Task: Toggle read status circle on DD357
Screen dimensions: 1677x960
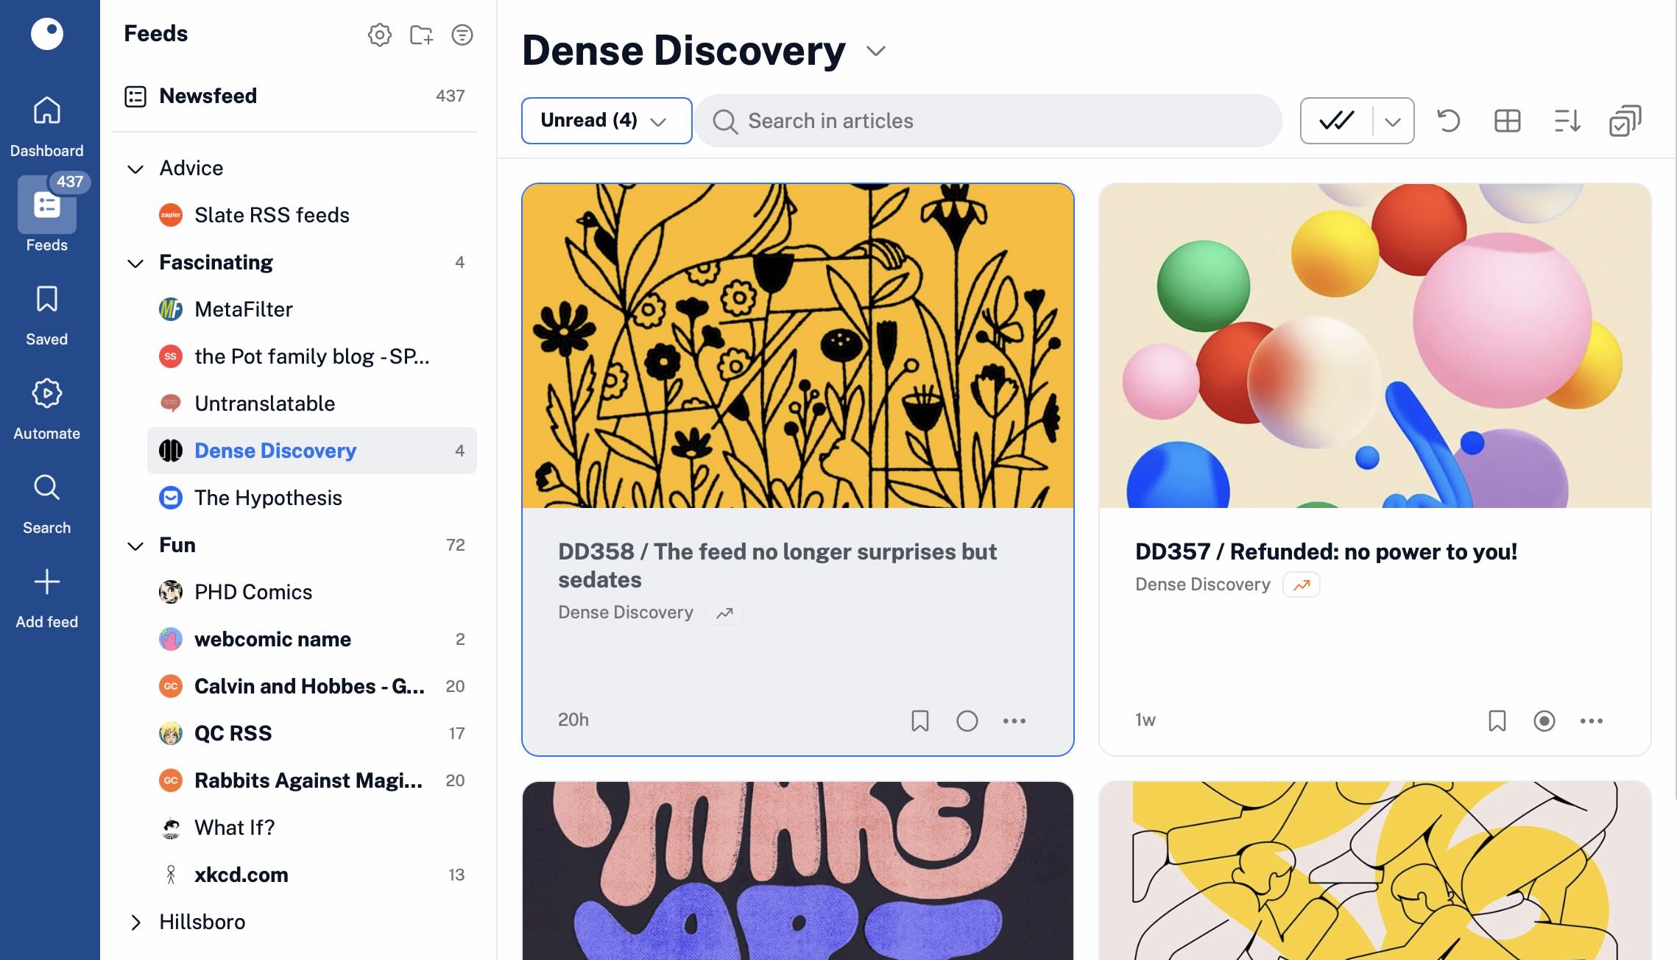Action: [1544, 721]
